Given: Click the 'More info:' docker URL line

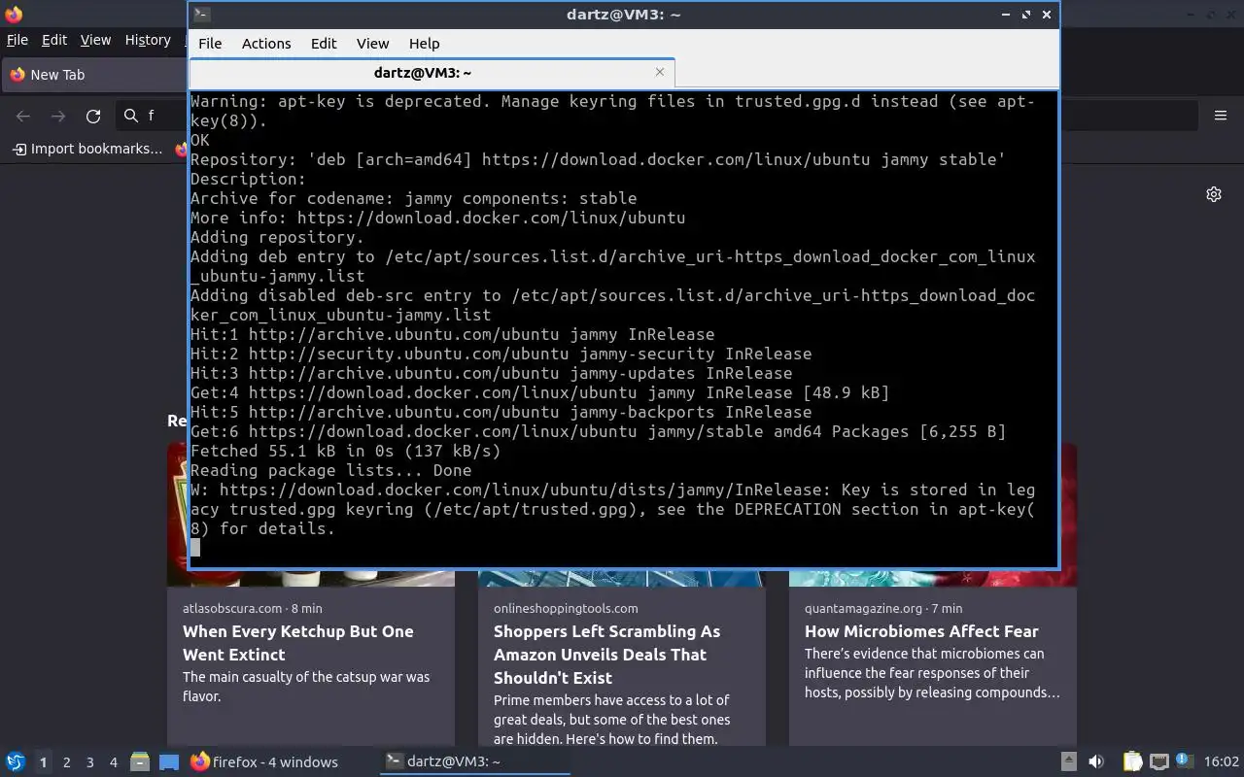Looking at the screenshot, I should pyautogui.click(x=437, y=218).
